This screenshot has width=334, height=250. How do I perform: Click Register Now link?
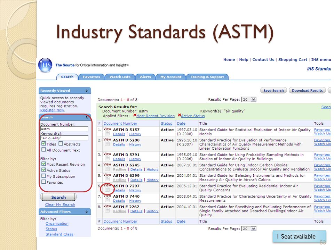pos(52,110)
